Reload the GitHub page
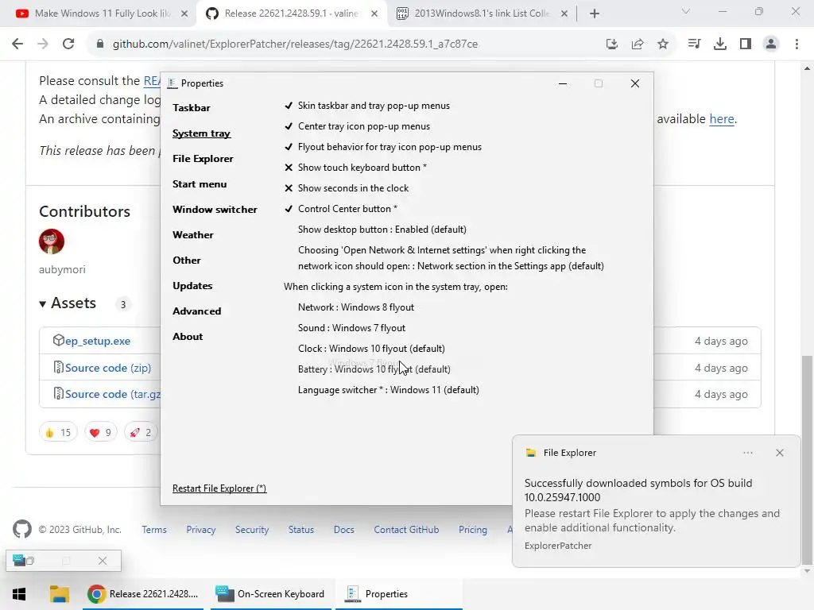 tap(68, 44)
